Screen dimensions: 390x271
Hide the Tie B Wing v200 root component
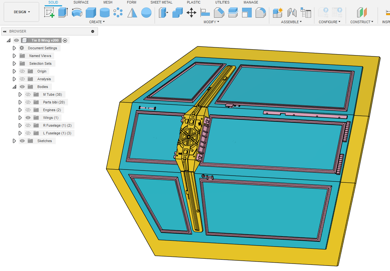(16, 40)
